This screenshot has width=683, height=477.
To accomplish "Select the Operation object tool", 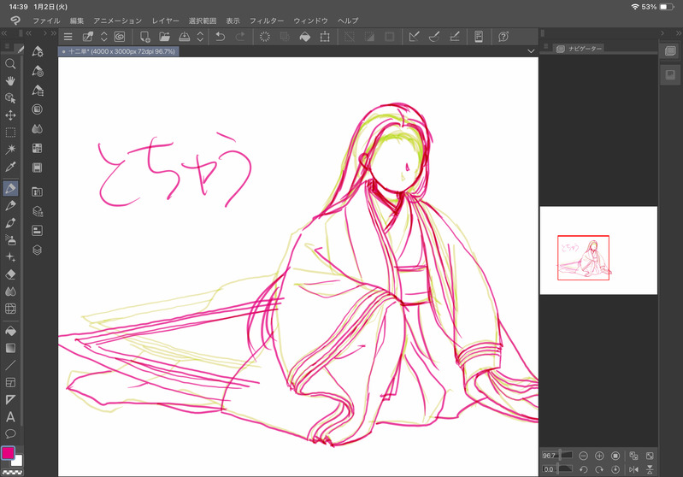I will [x=10, y=98].
